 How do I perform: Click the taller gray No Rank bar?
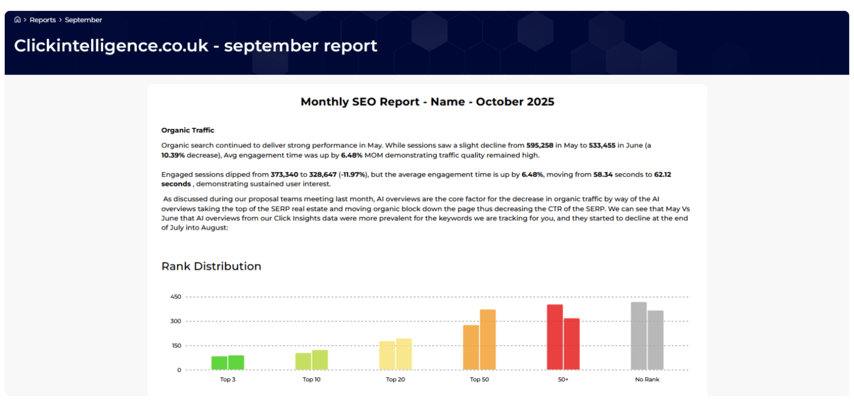(x=638, y=336)
